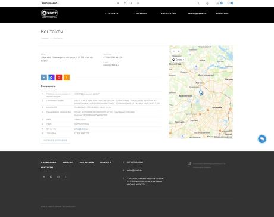This screenshot has width=274, height=217.
Task: Go to ГЛАВНАЯ in the header menu
Action: (x=112, y=14)
